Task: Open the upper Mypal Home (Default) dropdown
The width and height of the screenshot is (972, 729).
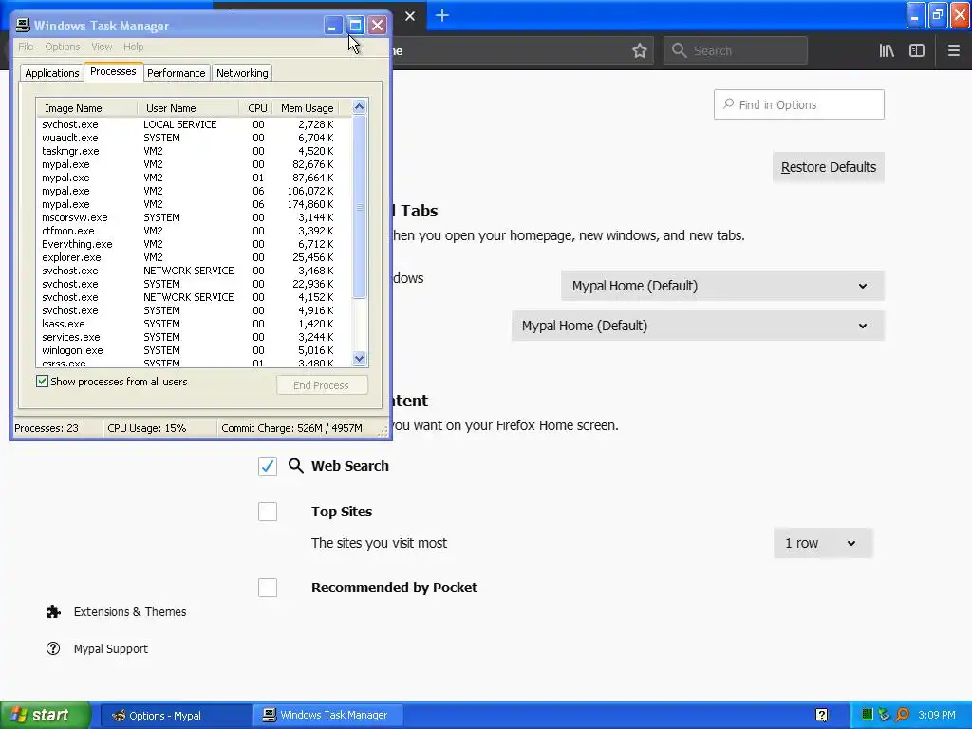Action: point(722,286)
